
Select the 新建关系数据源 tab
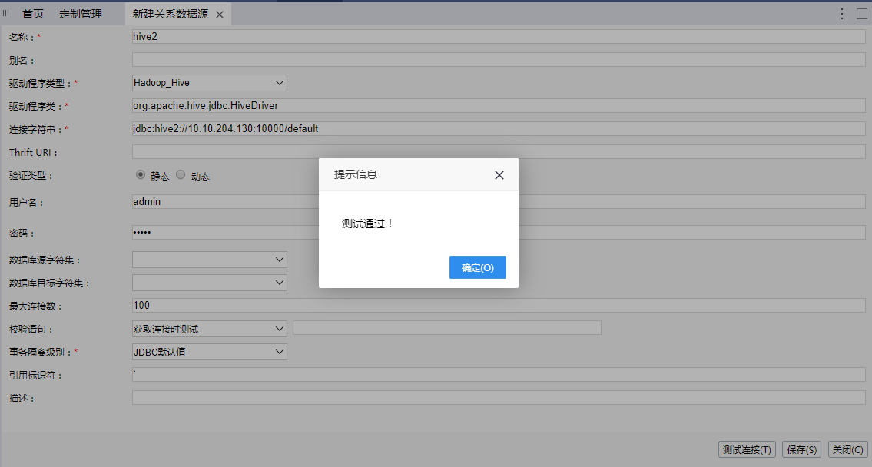point(170,14)
